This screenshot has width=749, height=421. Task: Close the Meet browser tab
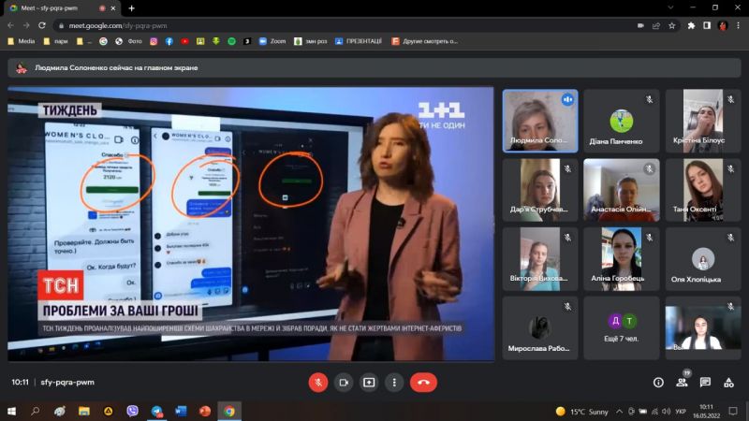(x=113, y=8)
